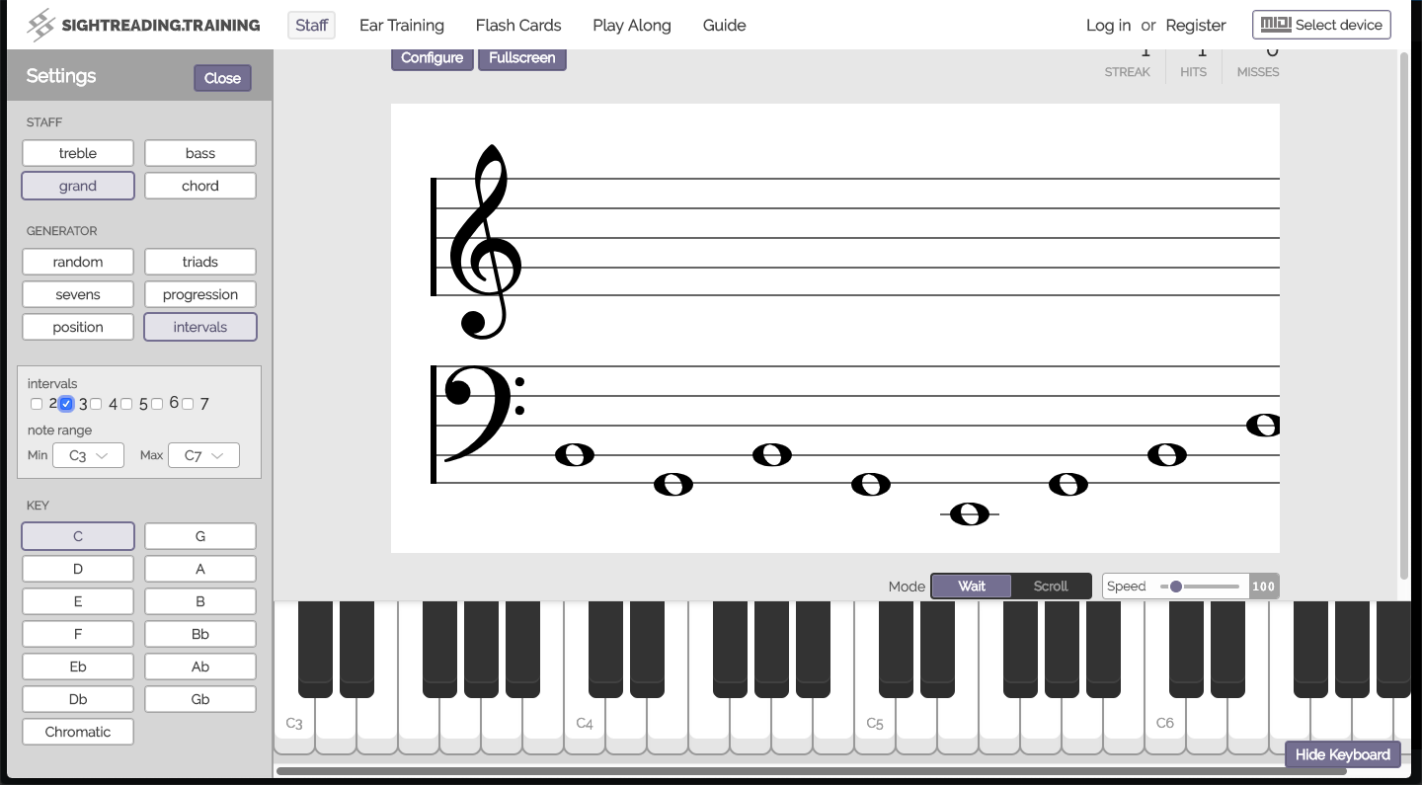Set key to Bb
The width and height of the screenshot is (1422, 785).
[x=200, y=634]
